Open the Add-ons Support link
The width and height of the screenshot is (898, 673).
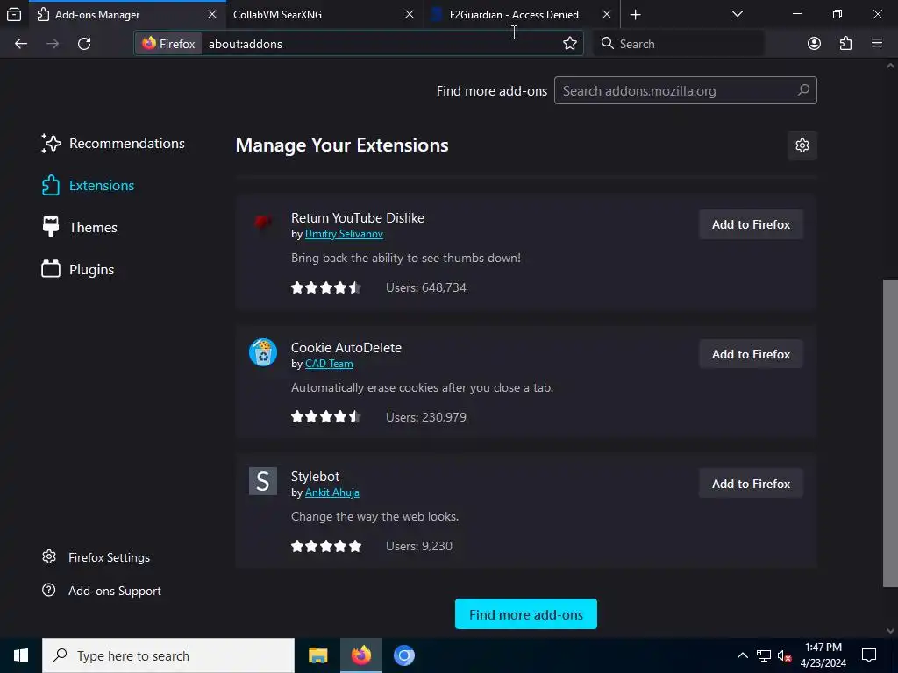tap(102, 591)
